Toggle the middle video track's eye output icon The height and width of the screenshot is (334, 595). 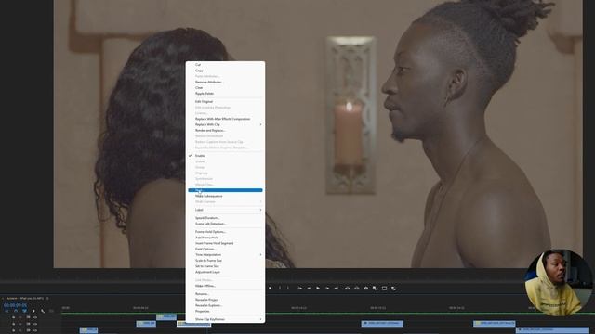pyautogui.click(x=35, y=324)
